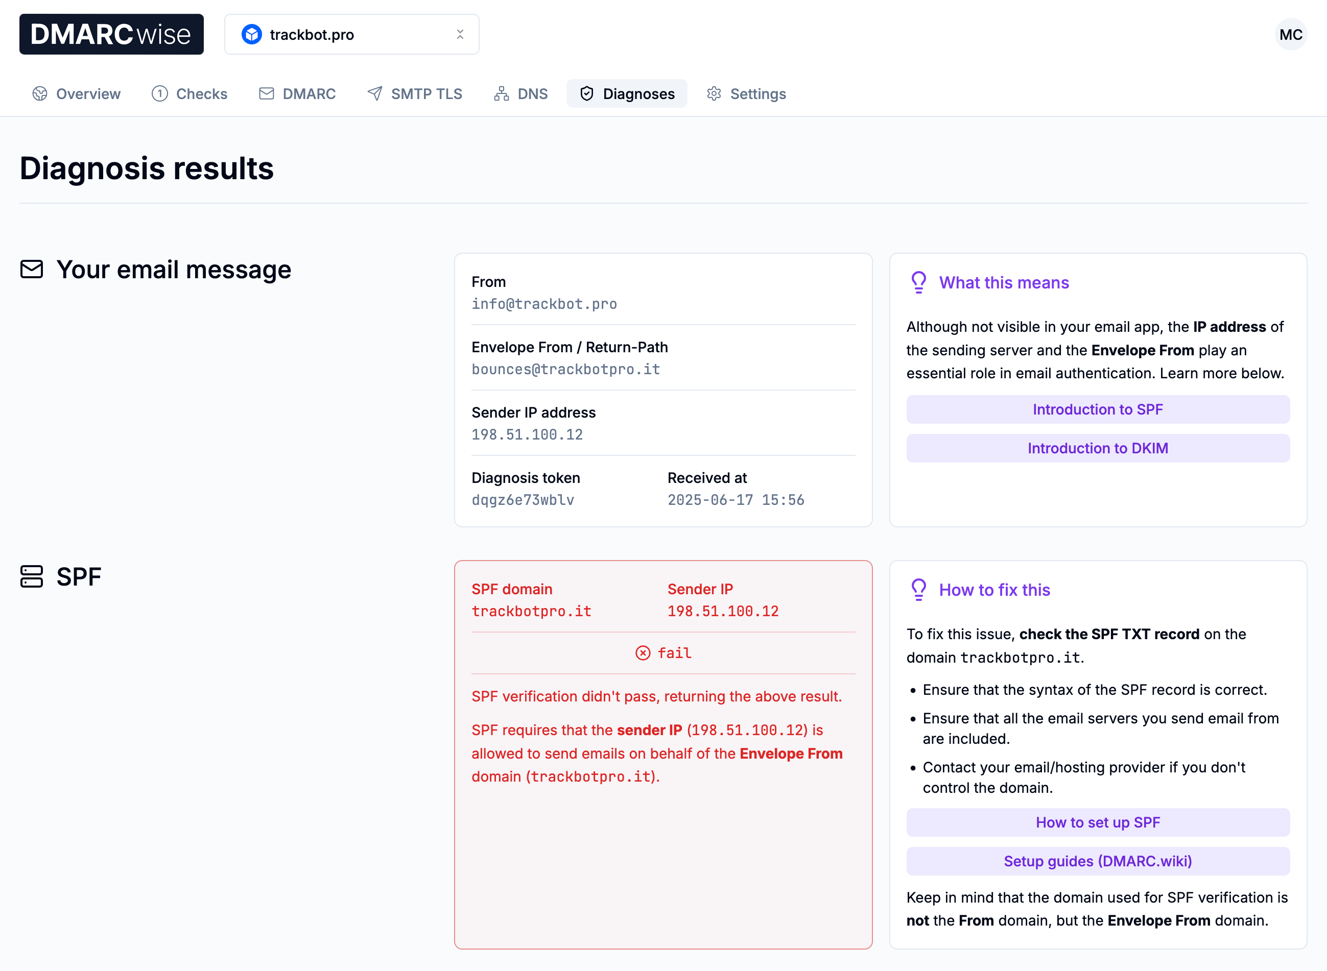
Task: Click bullet about contacting email/hosting provider
Action: (1084, 778)
